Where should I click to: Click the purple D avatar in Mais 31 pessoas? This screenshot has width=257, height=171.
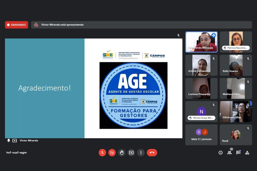[199, 132]
